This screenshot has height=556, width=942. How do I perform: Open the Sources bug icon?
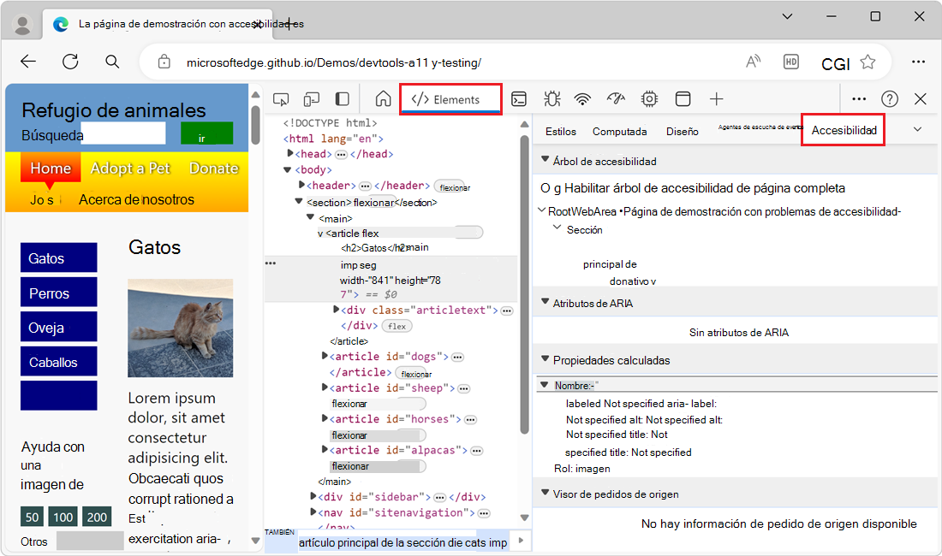pyautogui.click(x=551, y=99)
